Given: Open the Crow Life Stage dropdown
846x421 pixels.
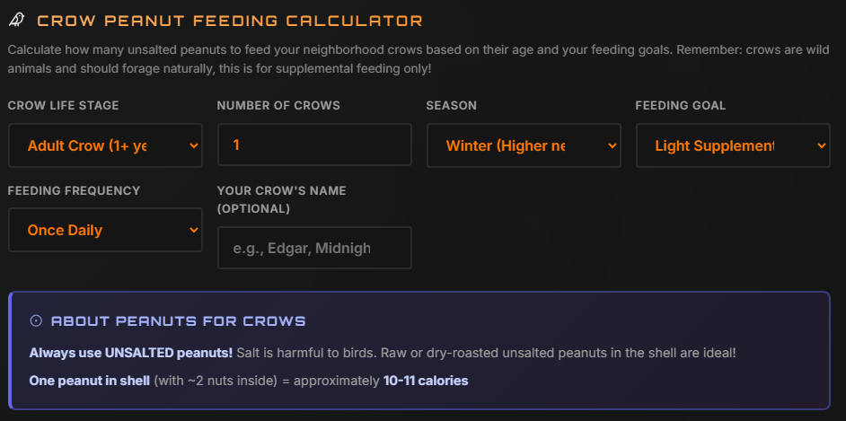Looking at the screenshot, I should coord(105,145).
